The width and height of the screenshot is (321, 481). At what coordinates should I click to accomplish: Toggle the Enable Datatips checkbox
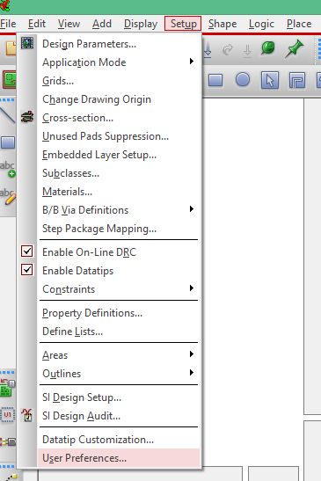click(x=27, y=270)
